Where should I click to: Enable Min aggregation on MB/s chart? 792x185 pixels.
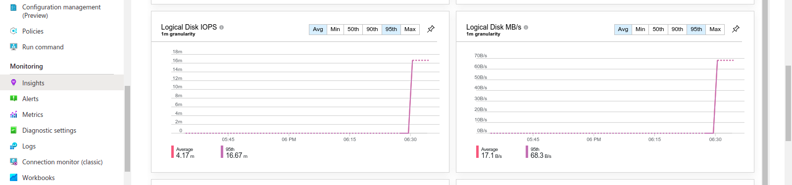640,30
